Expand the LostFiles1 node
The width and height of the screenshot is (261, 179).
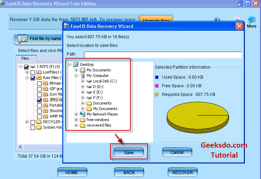click(27, 72)
